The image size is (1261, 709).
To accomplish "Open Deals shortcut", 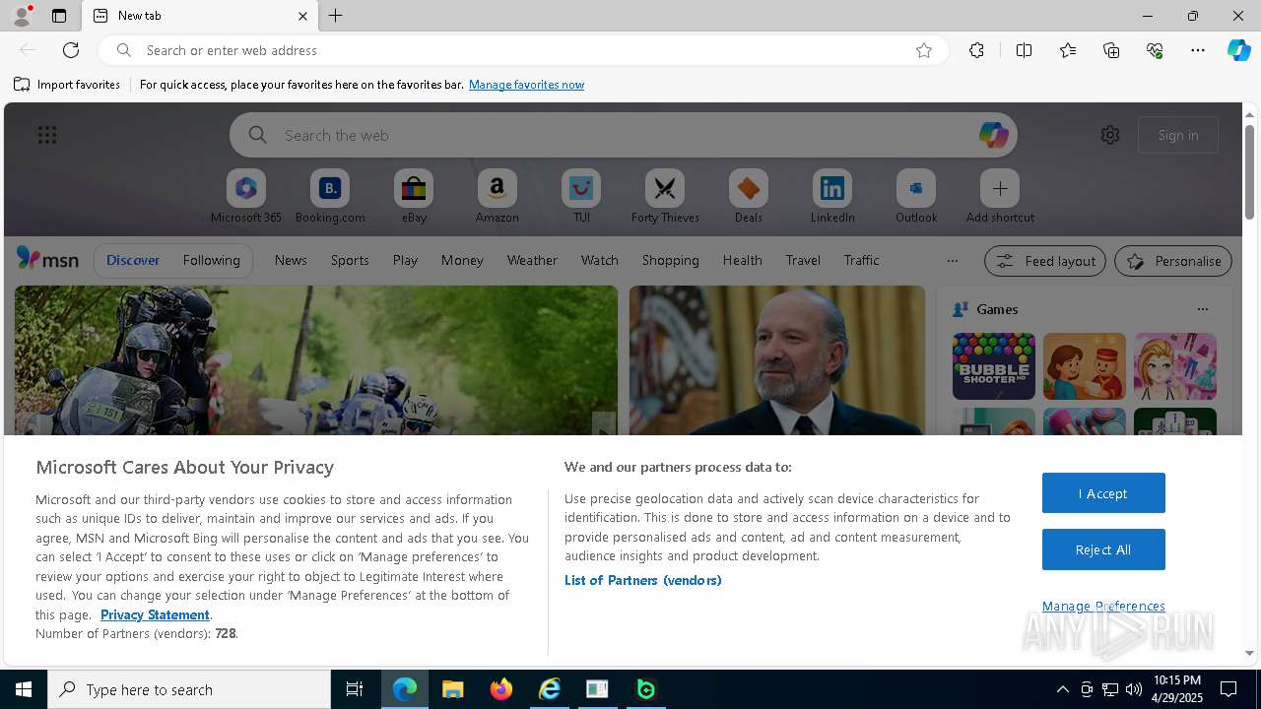I will pos(749,197).
